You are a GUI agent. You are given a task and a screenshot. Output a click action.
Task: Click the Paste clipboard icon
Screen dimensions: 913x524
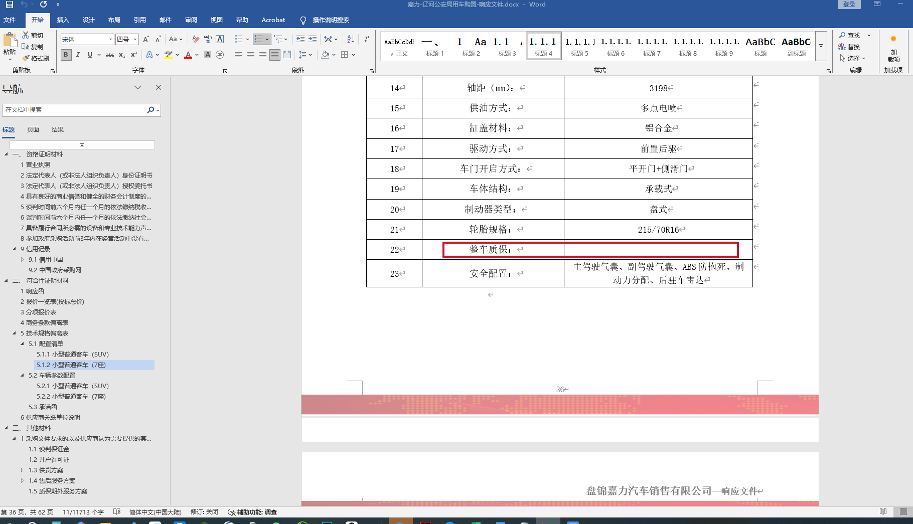point(10,40)
